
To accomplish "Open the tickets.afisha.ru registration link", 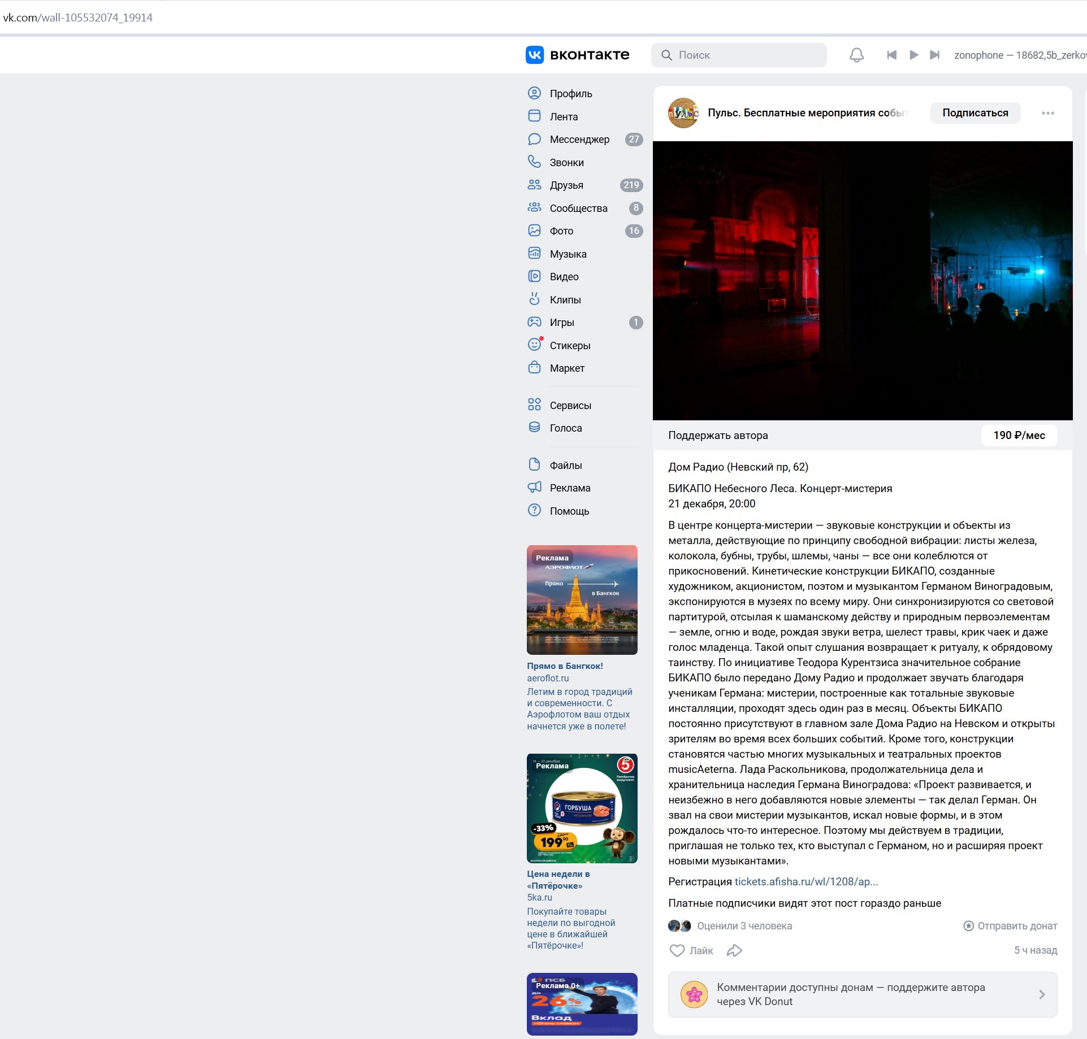I will click(805, 881).
